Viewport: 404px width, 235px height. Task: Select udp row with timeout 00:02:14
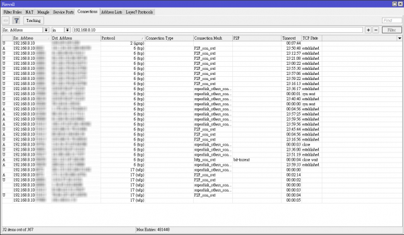pos(202,175)
